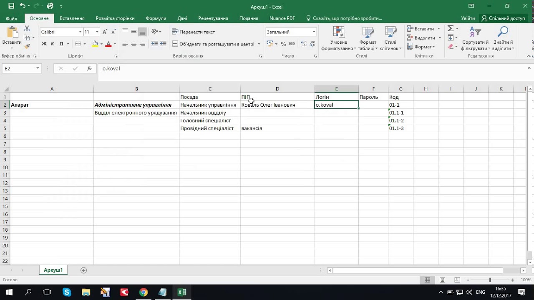Switch to the Рецензування tab
This screenshot has width=534, height=300.
click(x=213, y=18)
